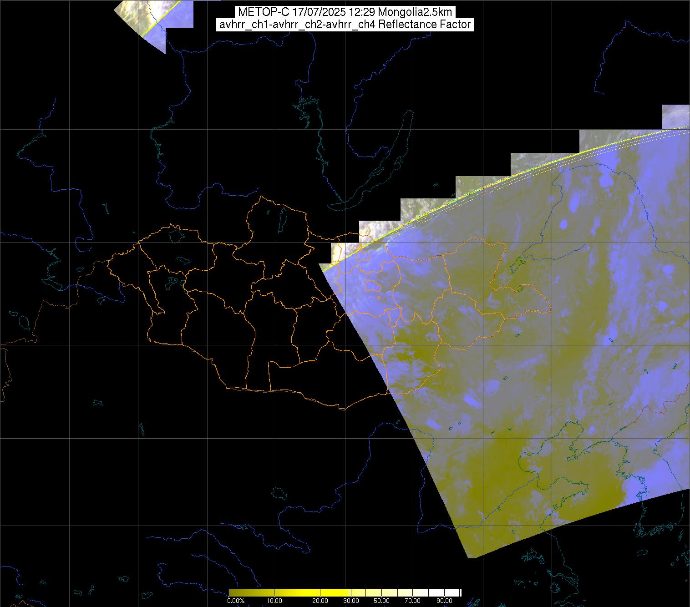Screen dimensions: 690x607
Task: Click the 70.00 label on the color scale
Action: [x=412, y=601]
